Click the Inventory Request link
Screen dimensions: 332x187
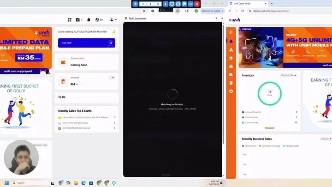pos(270,128)
